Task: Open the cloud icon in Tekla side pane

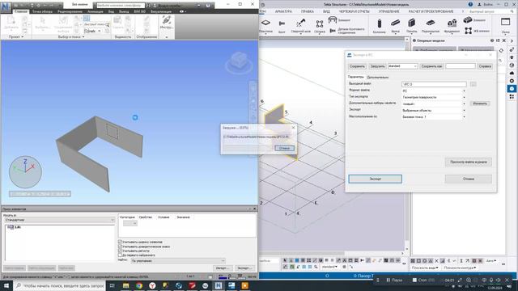Action: pyautogui.click(x=512, y=73)
